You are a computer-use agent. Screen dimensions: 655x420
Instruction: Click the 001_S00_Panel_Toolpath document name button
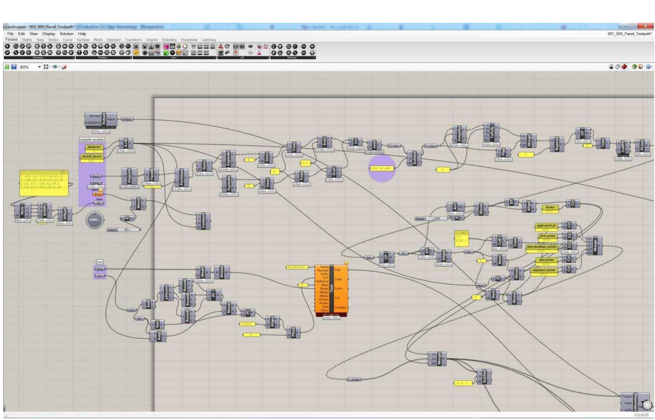pos(630,34)
